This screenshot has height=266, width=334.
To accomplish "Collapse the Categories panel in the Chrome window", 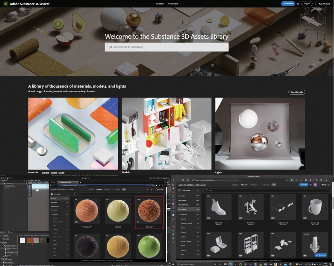I will [x=67, y=194].
